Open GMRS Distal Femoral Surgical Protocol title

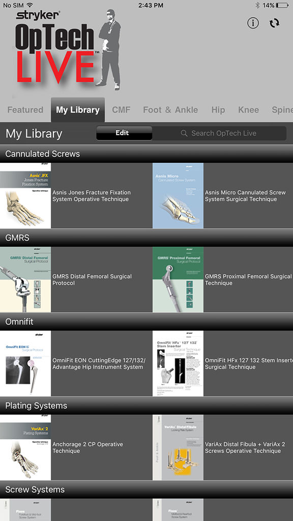coord(92,280)
